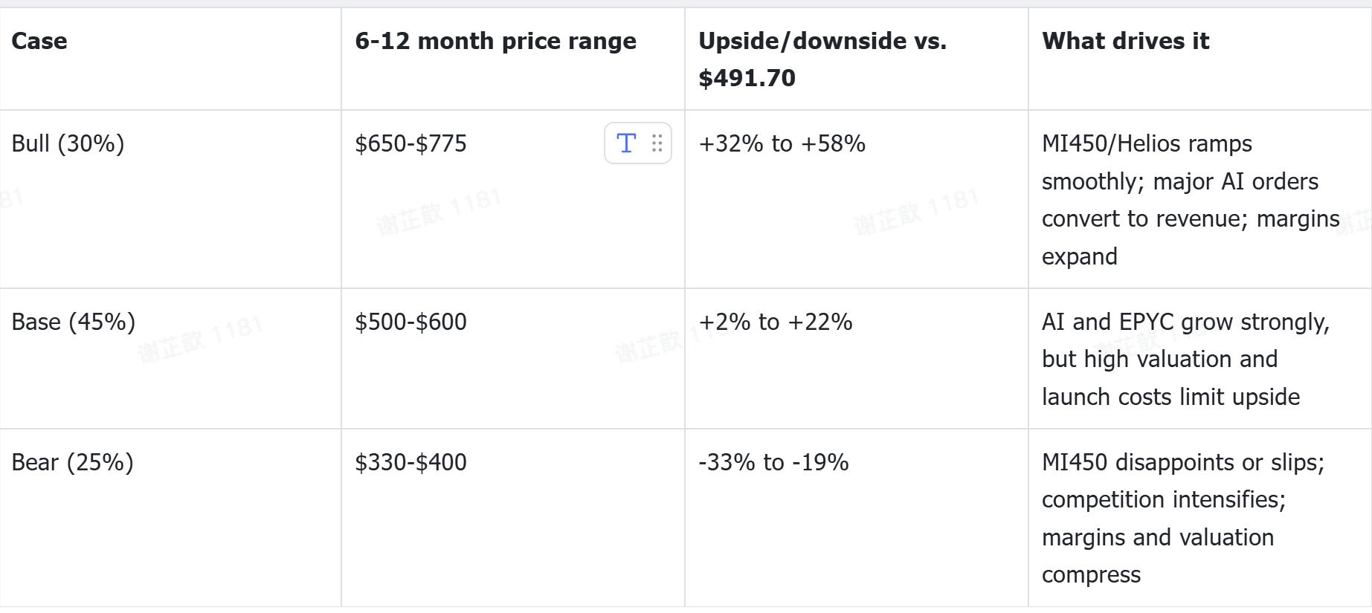
Task: Click the six-dot drag handle icon
Action: coord(657,143)
